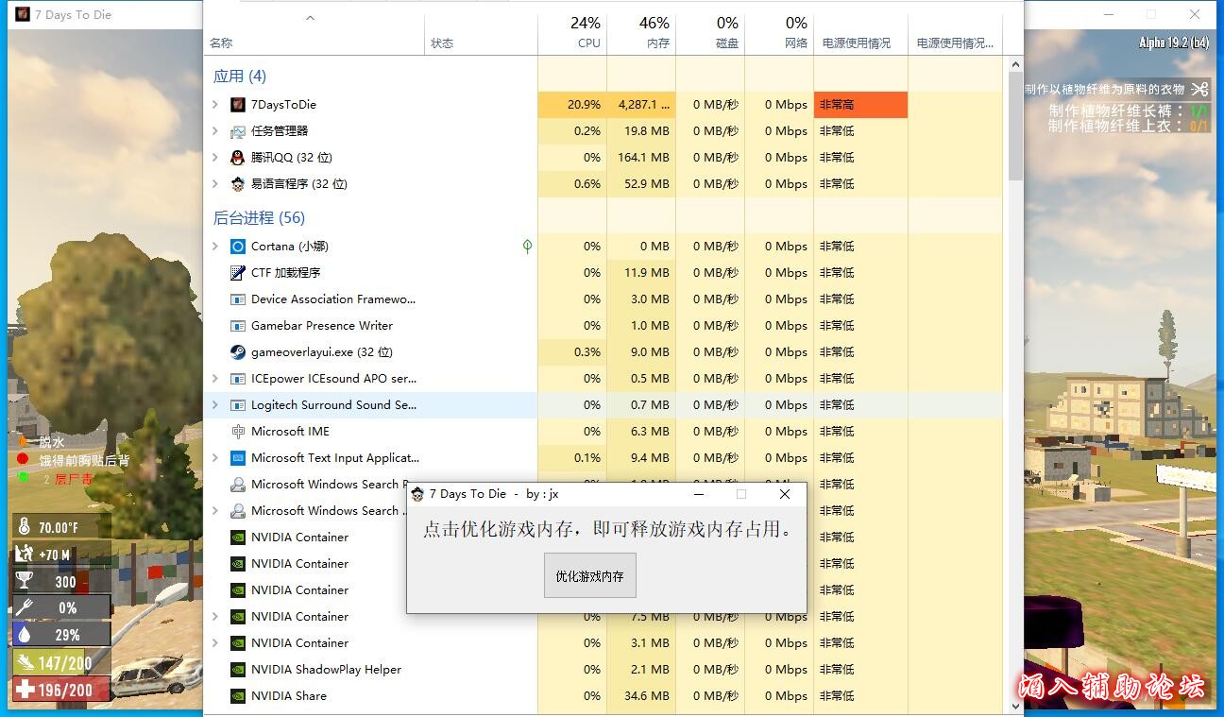Click the green leaf icon beside Cortana

point(527,247)
